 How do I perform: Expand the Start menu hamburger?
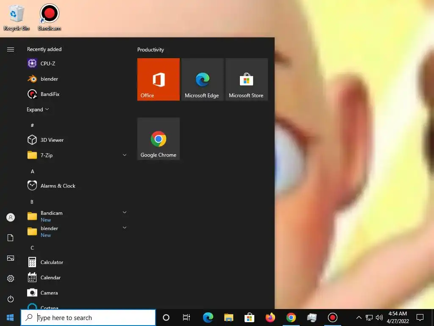pyautogui.click(x=11, y=49)
